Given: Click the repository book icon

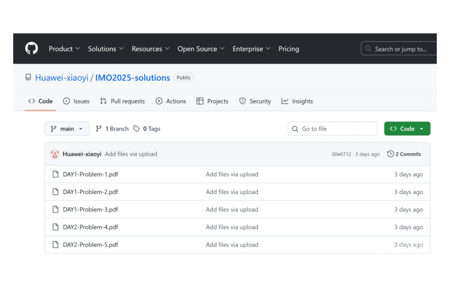Looking at the screenshot, I should [x=28, y=77].
